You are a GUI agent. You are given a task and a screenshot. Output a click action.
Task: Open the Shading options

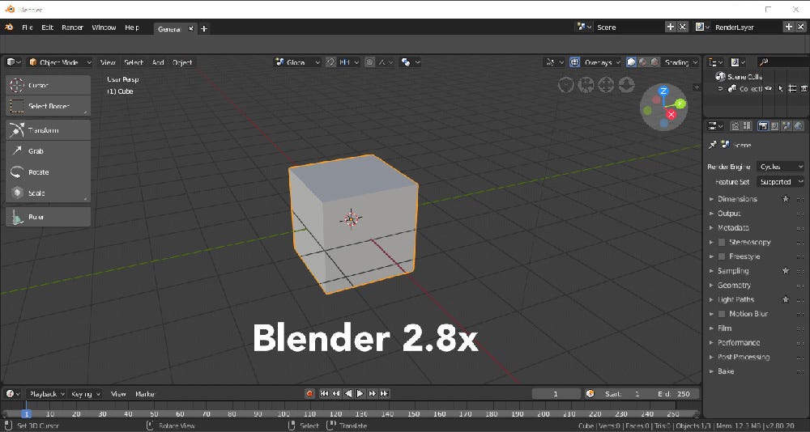(681, 62)
